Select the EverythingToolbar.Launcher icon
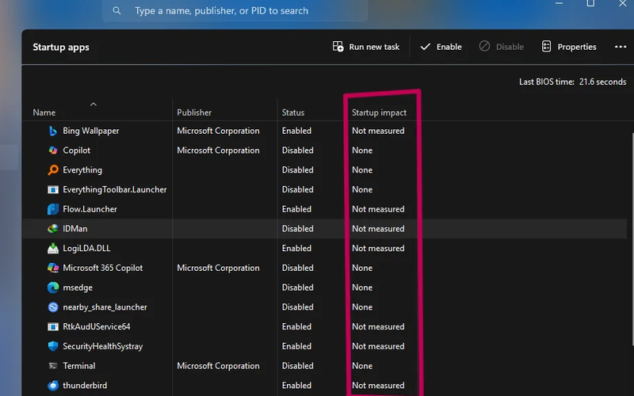The image size is (634, 396). coord(53,189)
